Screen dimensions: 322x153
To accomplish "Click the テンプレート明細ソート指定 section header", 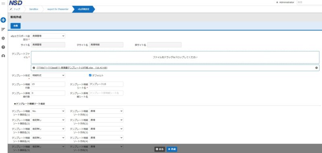I will click(x=29, y=104).
